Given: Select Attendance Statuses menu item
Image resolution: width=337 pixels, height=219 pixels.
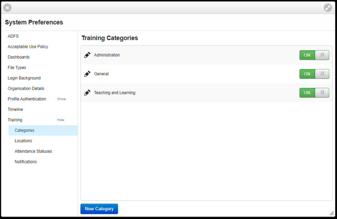Looking at the screenshot, I should point(33,151).
